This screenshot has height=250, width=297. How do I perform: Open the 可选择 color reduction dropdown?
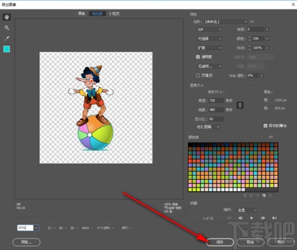(x=209, y=38)
